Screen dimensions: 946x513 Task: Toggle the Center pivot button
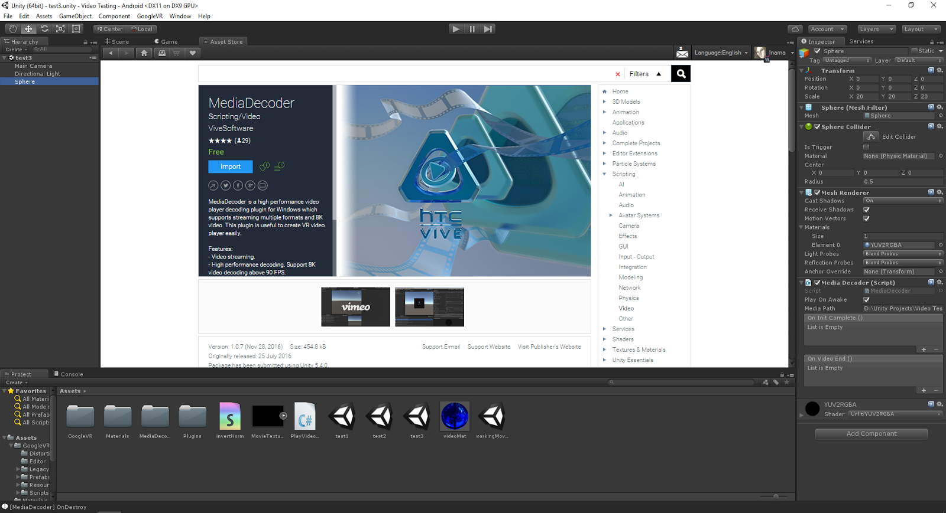coord(111,29)
